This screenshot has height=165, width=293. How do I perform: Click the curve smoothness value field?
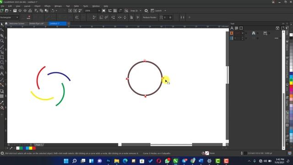pyautogui.click(x=166, y=17)
